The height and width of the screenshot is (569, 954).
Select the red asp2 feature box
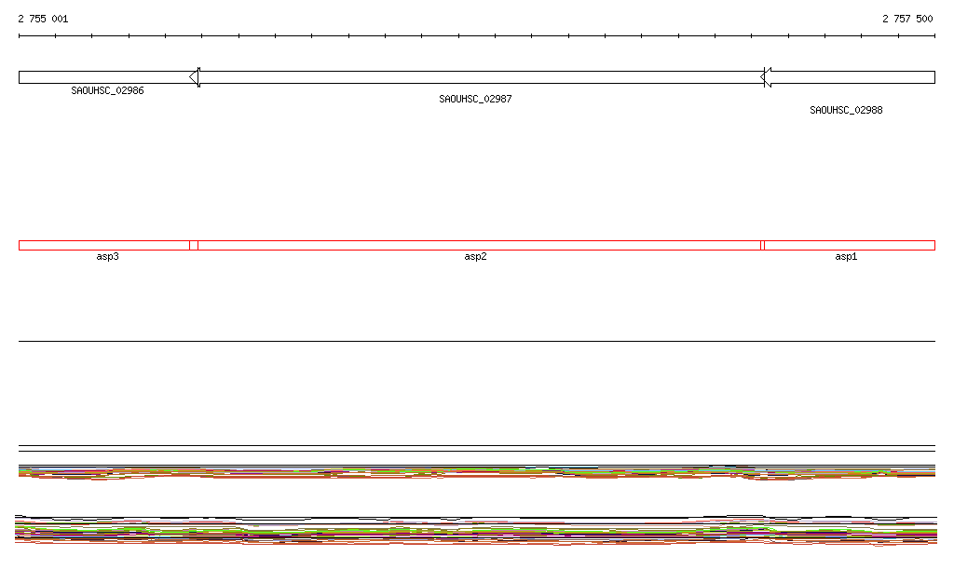477,246
